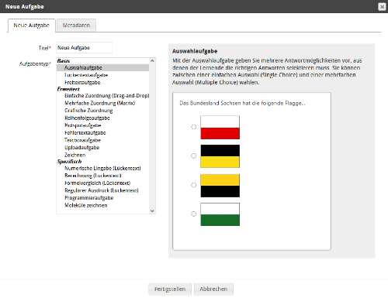
Task: Click the Erweitert group heading
Action: (68, 89)
